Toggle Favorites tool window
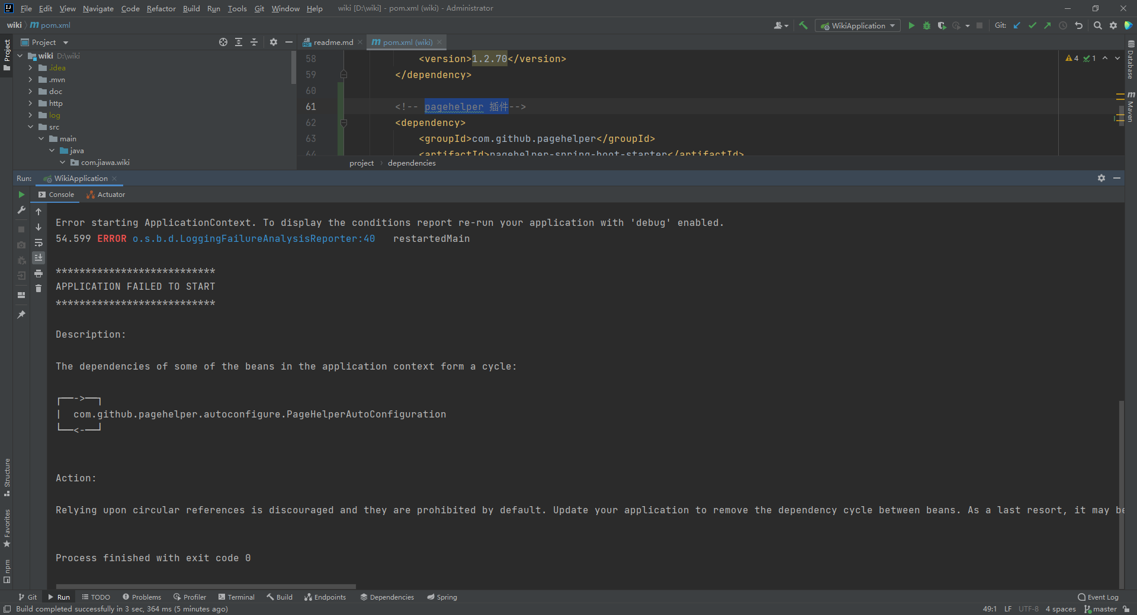Screen dimensions: 1137x615 [x=7, y=528]
